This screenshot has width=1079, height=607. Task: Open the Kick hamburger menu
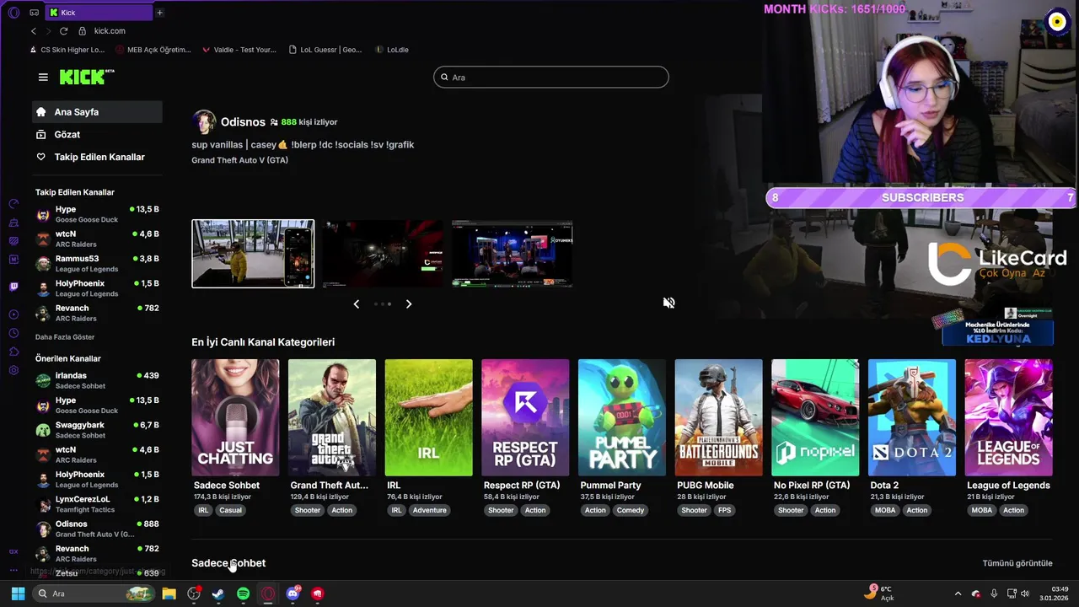pos(43,78)
